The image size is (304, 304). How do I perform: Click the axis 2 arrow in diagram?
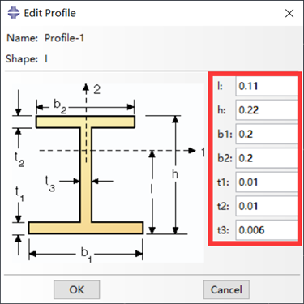click(x=86, y=88)
